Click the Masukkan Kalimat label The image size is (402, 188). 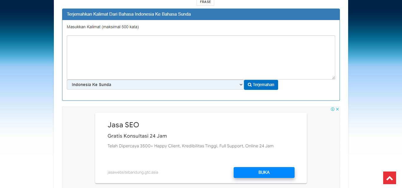pyautogui.click(x=103, y=27)
